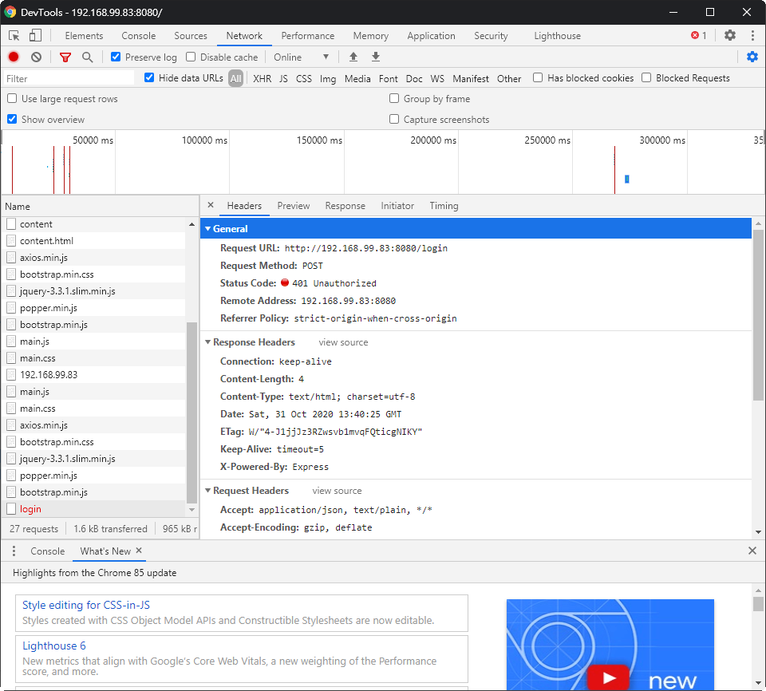Enable Capture screenshots checkbox

[x=394, y=119]
